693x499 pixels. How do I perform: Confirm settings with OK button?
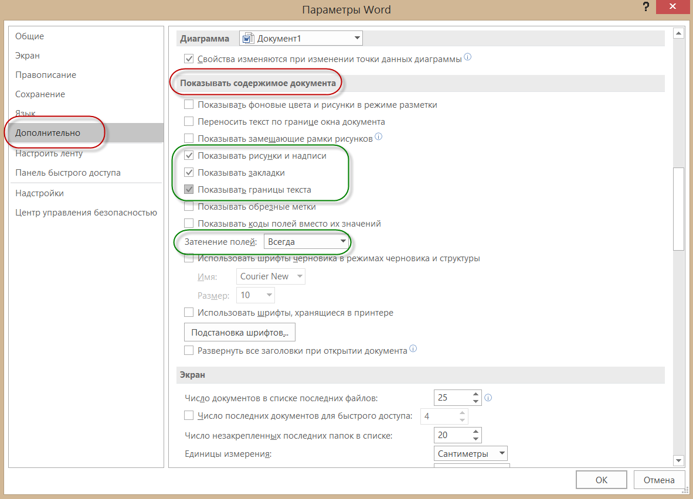tap(601, 480)
